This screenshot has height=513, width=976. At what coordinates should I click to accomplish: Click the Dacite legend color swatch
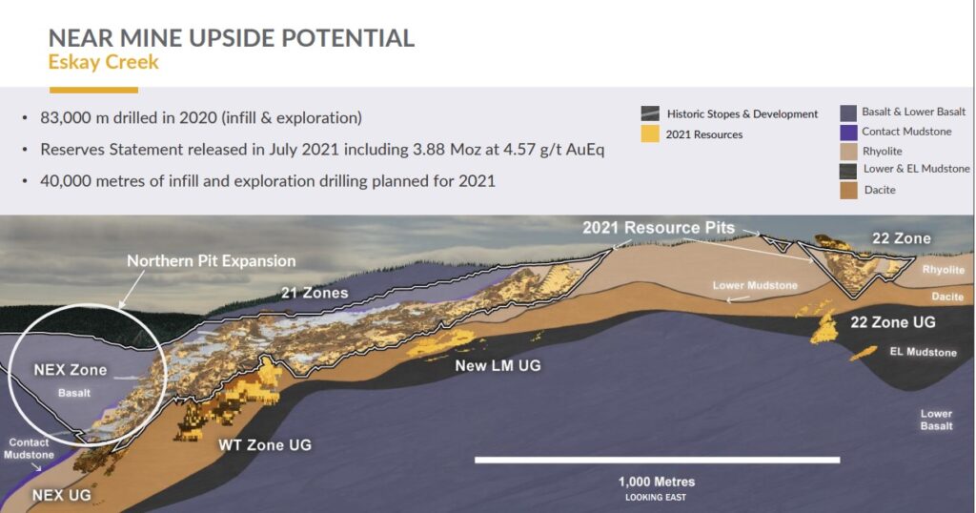[848, 190]
